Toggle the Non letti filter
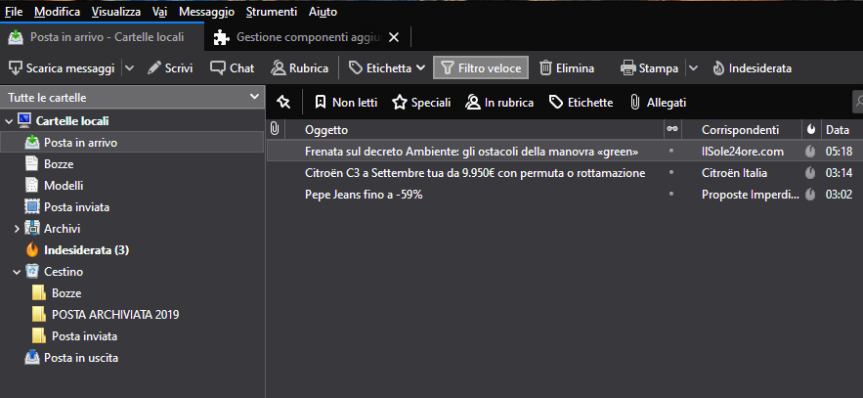This screenshot has height=398, width=863. pyautogui.click(x=346, y=103)
